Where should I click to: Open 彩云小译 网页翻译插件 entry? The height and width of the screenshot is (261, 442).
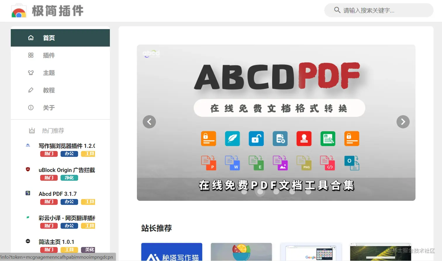pos(67,218)
